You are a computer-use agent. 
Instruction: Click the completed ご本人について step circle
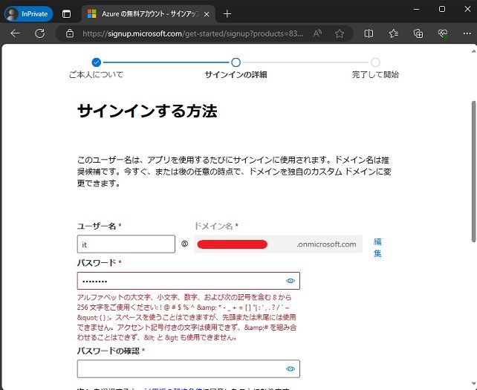[97, 62]
